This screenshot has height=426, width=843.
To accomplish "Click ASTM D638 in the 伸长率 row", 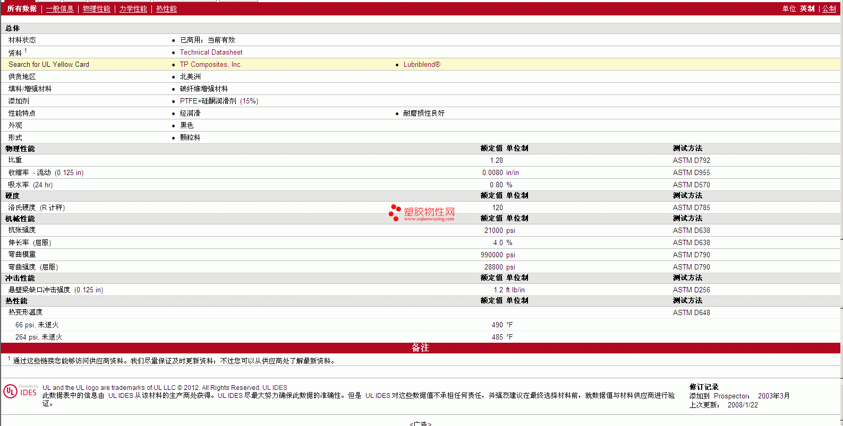I will click(692, 243).
